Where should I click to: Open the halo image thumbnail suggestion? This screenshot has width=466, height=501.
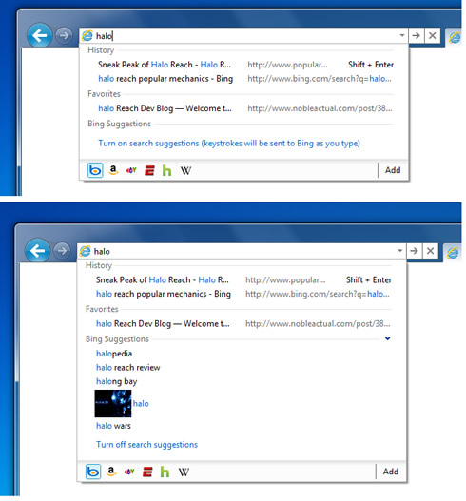(113, 403)
